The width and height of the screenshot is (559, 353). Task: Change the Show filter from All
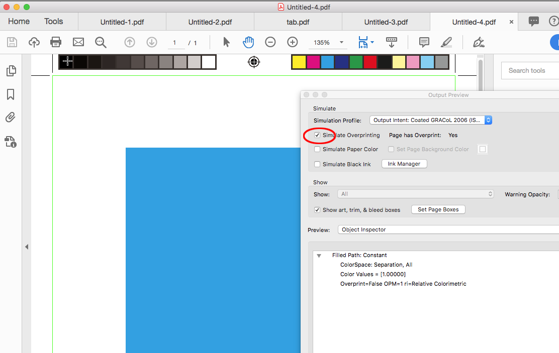416,194
